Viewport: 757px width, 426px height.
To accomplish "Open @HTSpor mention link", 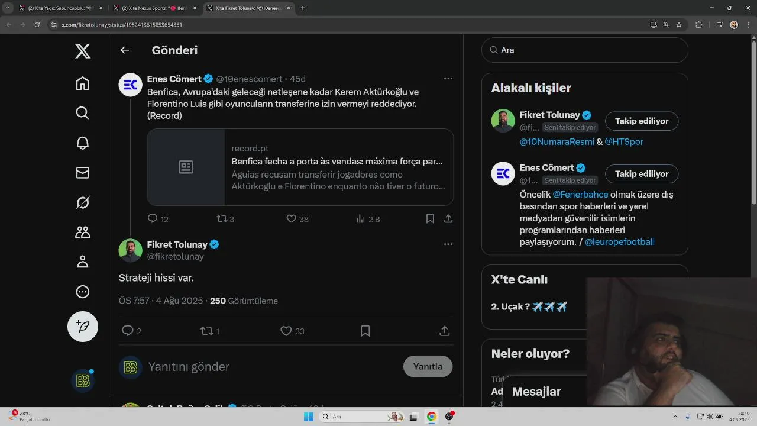I will (x=624, y=142).
